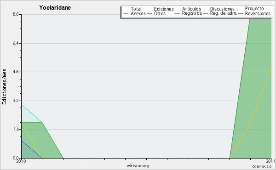Click the chart title Yoelaridane
The image size is (276, 170).
click(x=55, y=8)
